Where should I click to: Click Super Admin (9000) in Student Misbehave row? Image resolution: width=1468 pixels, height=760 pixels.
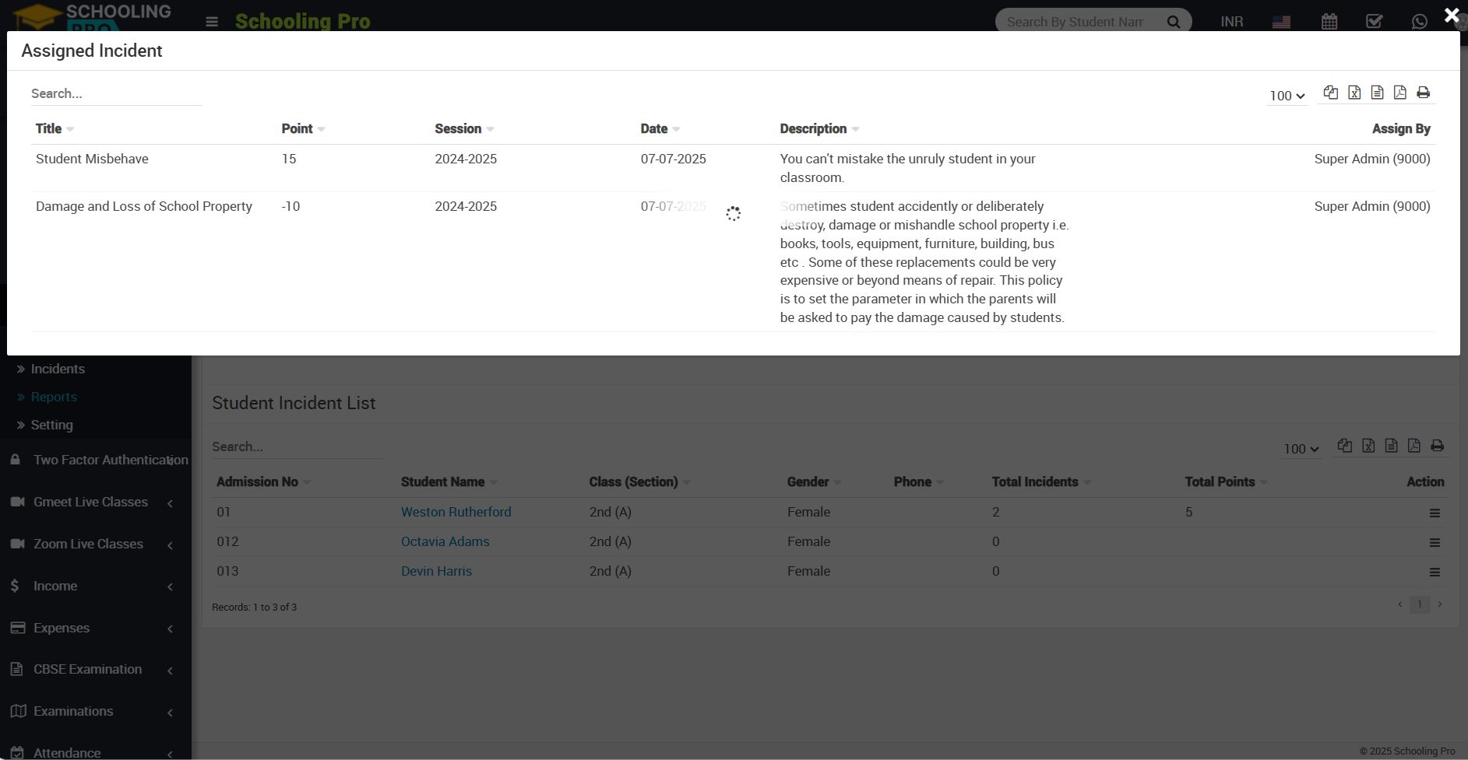click(x=1372, y=159)
